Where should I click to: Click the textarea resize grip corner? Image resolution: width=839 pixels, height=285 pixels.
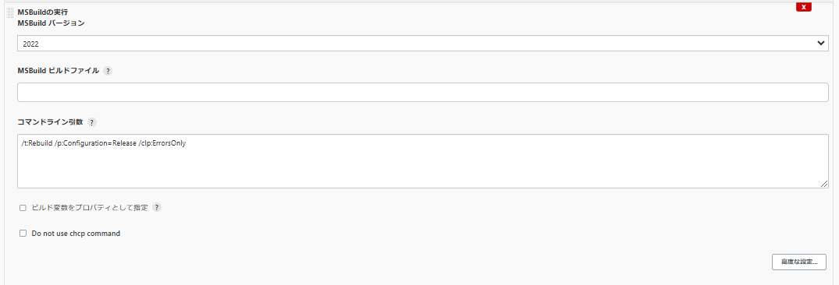[824, 184]
